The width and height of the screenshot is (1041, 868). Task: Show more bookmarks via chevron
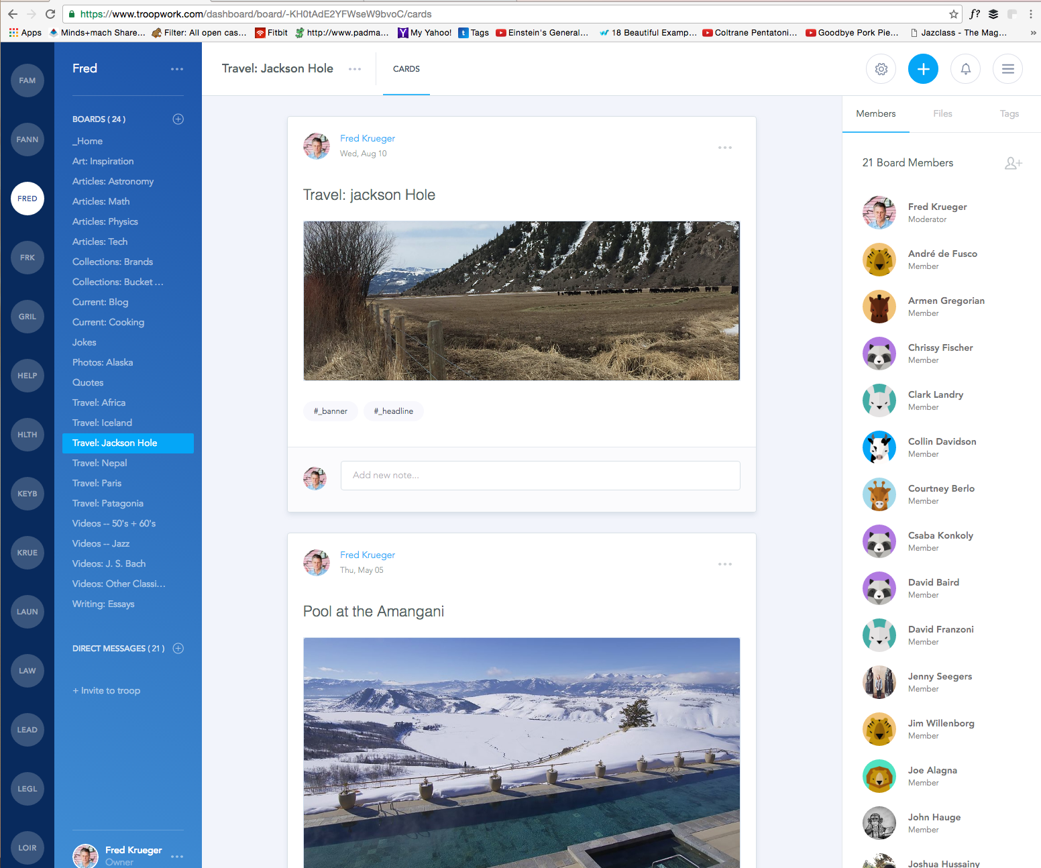1033,32
